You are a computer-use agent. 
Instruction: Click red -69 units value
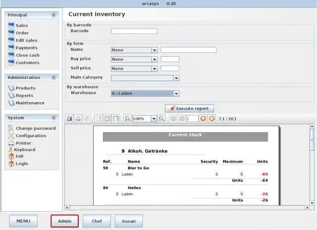tap(264, 174)
